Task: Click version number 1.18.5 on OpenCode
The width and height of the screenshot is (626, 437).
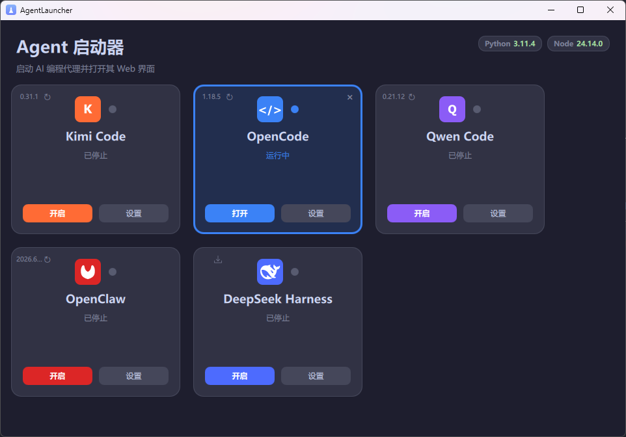Action: [211, 97]
